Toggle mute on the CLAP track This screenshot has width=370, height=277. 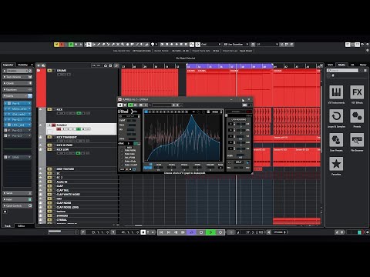(x=49, y=186)
